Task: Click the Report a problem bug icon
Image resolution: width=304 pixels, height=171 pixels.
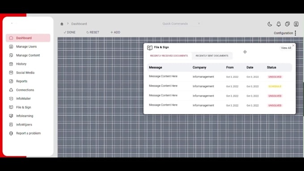Action: point(11,133)
